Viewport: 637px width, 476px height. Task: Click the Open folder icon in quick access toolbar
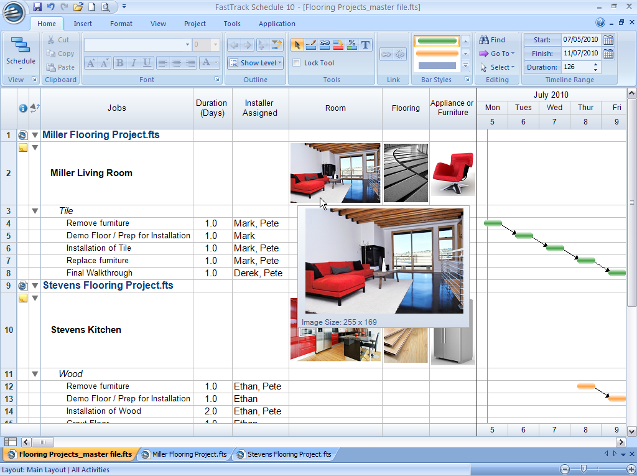pos(78,7)
